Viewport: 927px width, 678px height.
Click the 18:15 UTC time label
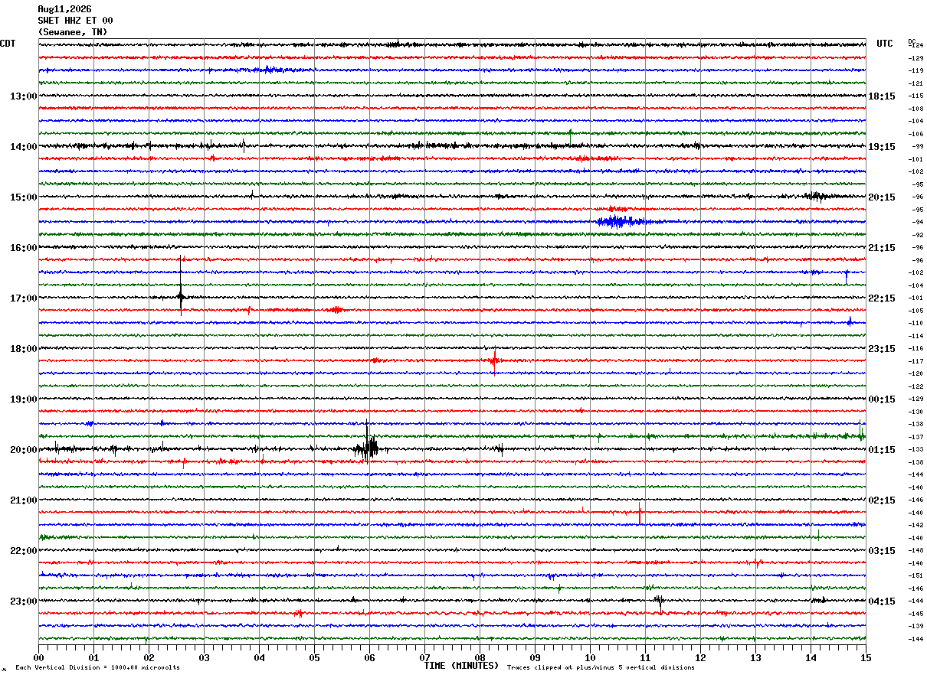882,96
